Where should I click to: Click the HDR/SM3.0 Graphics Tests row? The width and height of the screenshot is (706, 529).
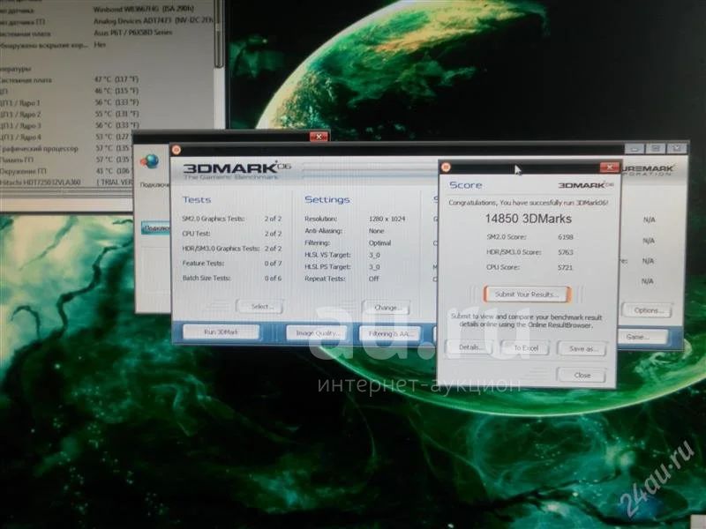coord(232,249)
